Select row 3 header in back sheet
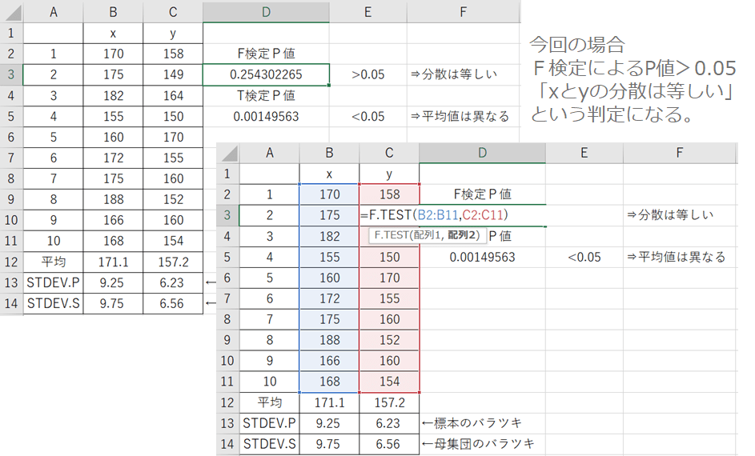This screenshot has height=456, width=755. tap(11, 74)
